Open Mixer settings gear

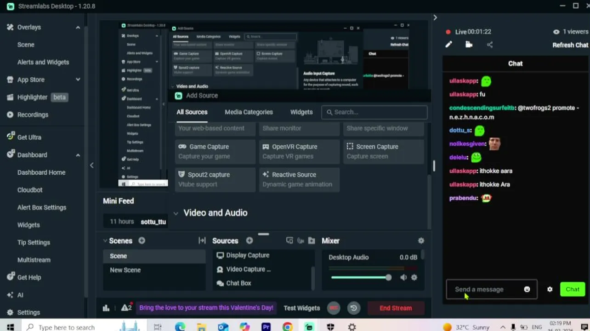(421, 240)
